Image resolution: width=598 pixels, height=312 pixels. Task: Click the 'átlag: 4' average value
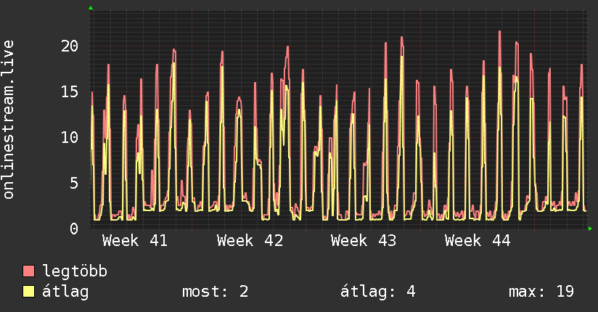[377, 292]
